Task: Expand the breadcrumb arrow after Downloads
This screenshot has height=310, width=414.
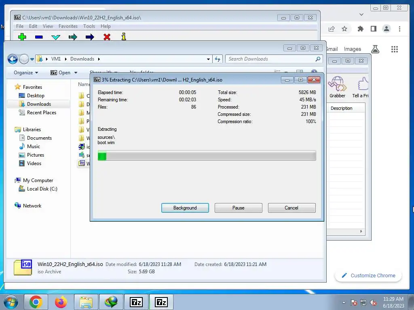Action: (x=99, y=59)
